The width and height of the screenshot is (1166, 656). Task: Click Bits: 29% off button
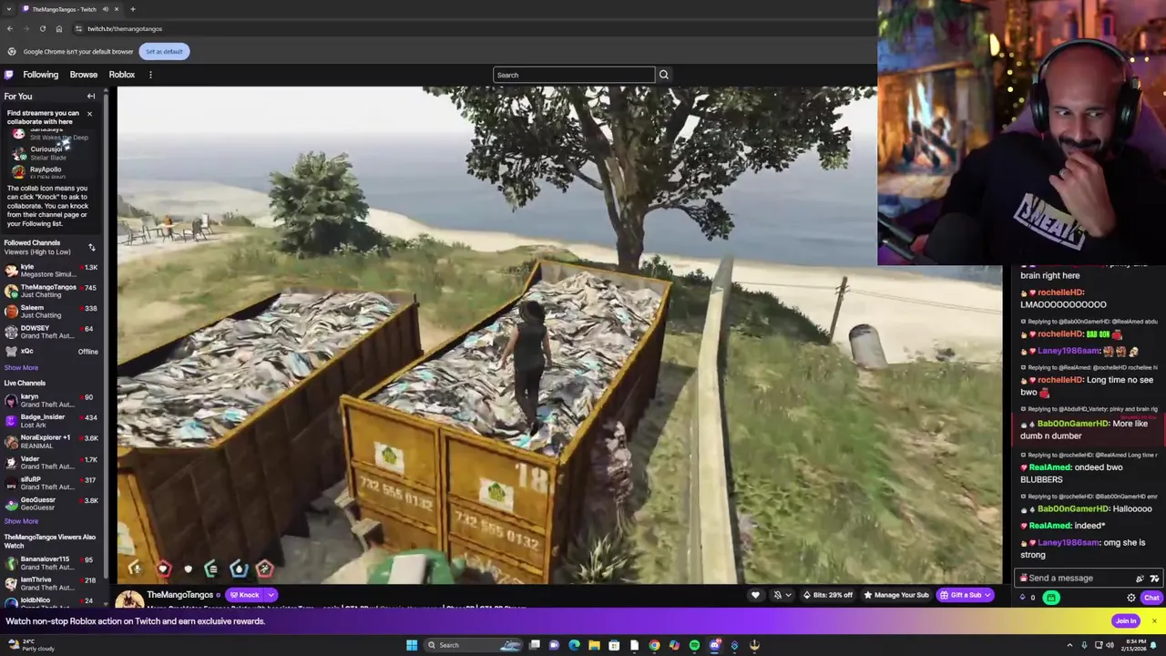click(827, 595)
